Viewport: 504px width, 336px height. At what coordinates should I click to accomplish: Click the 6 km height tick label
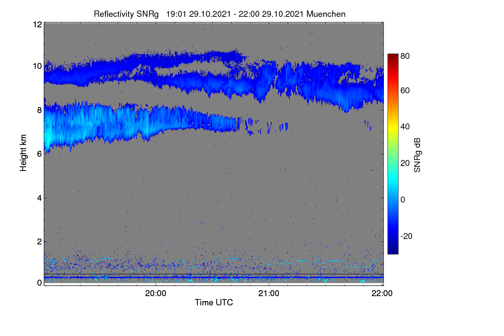point(39,154)
